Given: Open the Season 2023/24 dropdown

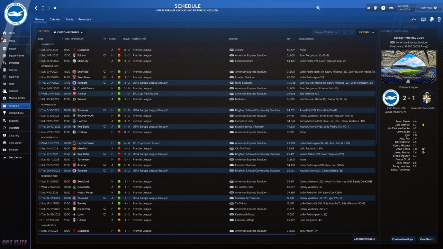Looking at the screenshot, I should tap(326, 32).
